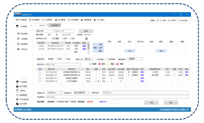Select the blue glasses 镜架 product filter
The image size is (204, 123).
coord(93,64)
